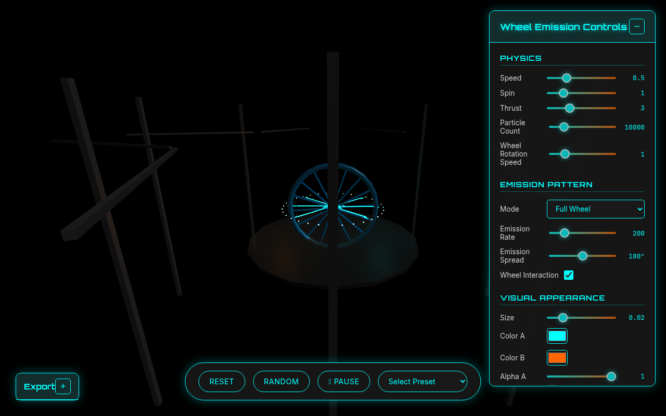Open the Color A cyan color picker
Image resolution: width=666 pixels, height=416 pixels.
pyautogui.click(x=557, y=336)
